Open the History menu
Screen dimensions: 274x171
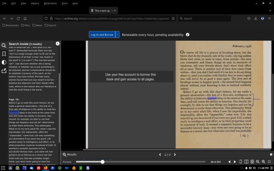pos(35,3)
